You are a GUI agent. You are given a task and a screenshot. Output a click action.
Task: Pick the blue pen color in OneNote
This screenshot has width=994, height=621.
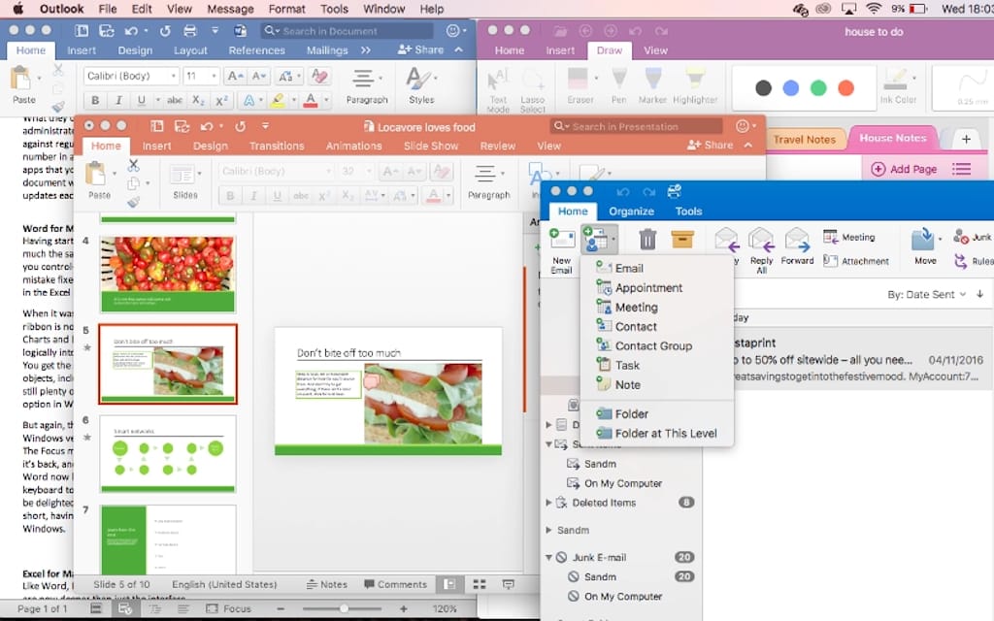[790, 88]
